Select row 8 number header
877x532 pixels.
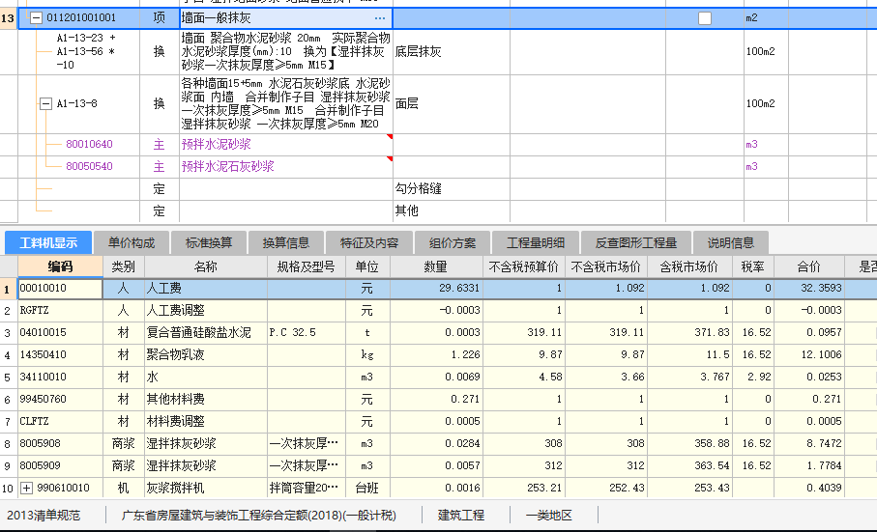[x=8, y=444]
